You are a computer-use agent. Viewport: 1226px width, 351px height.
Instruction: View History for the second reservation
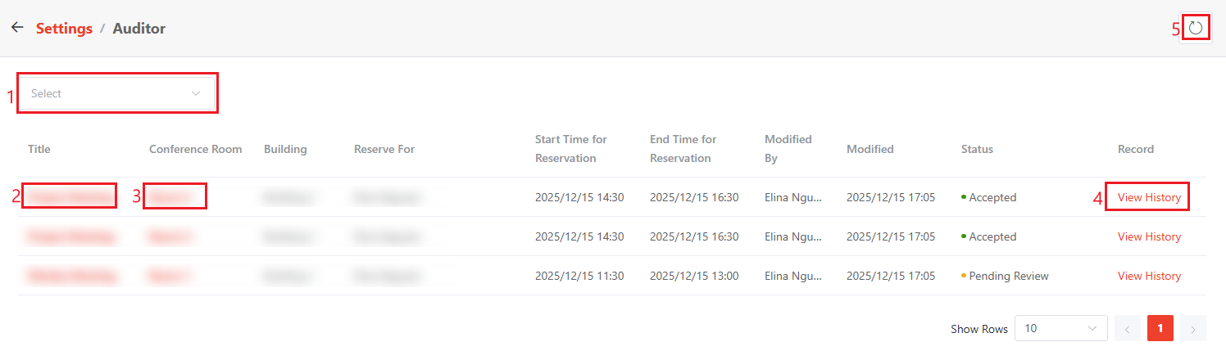coord(1149,236)
